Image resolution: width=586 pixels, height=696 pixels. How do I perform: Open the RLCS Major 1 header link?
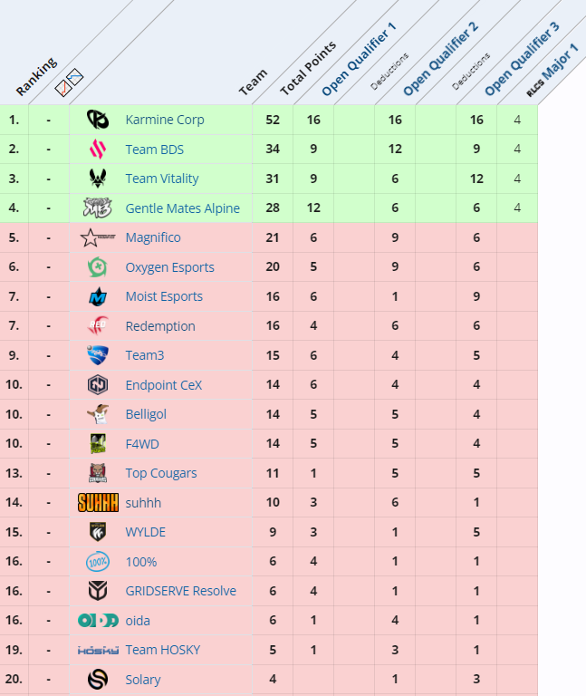(x=552, y=78)
